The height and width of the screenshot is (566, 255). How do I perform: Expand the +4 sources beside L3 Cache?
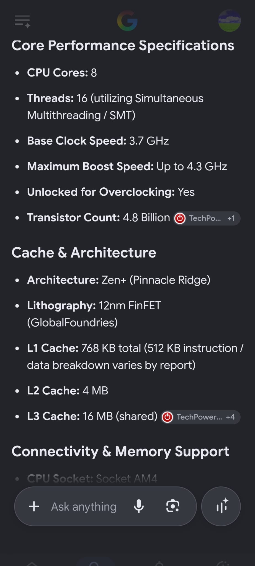click(x=230, y=417)
